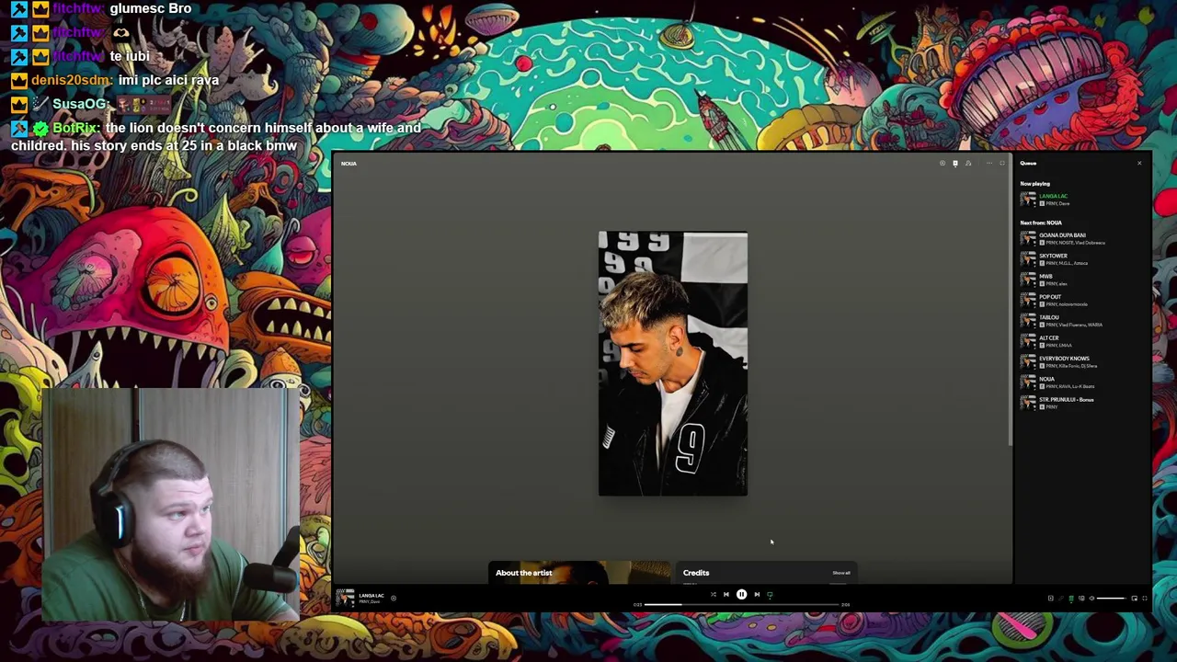
Task: Toggle shuffle in the player bar
Action: tap(713, 594)
